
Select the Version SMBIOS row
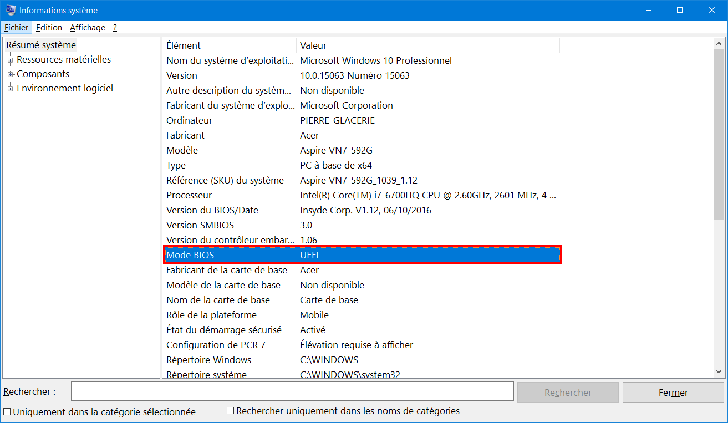[x=362, y=225]
